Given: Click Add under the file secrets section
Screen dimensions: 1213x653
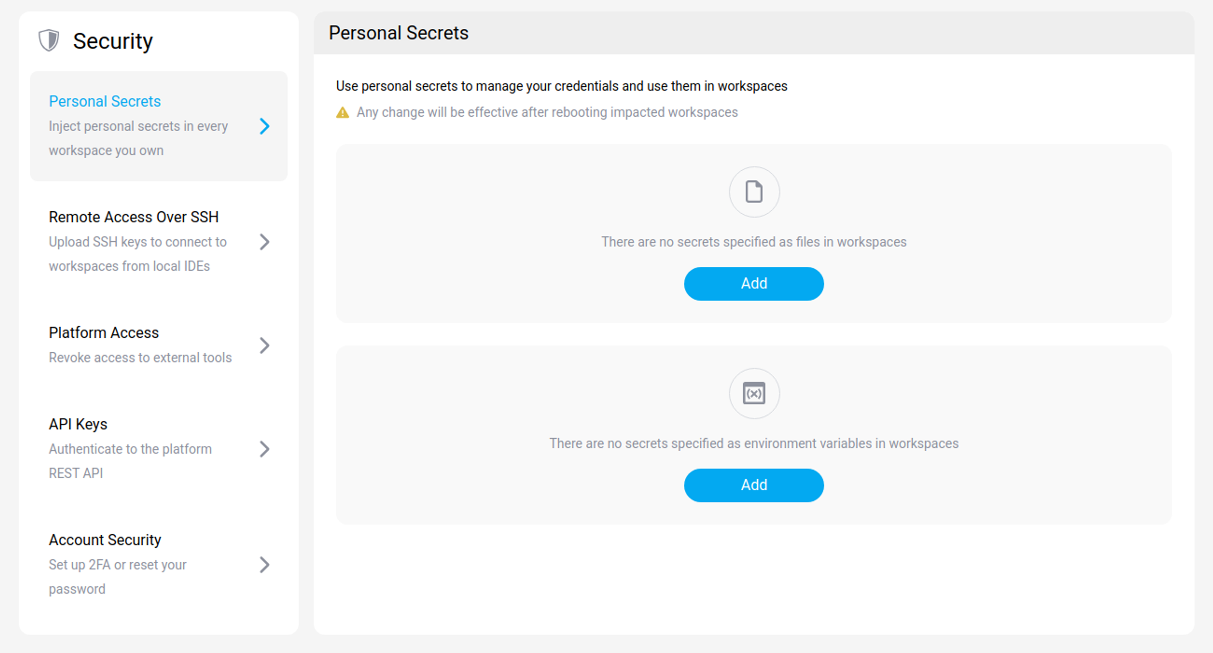Looking at the screenshot, I should tap(754, 283).
